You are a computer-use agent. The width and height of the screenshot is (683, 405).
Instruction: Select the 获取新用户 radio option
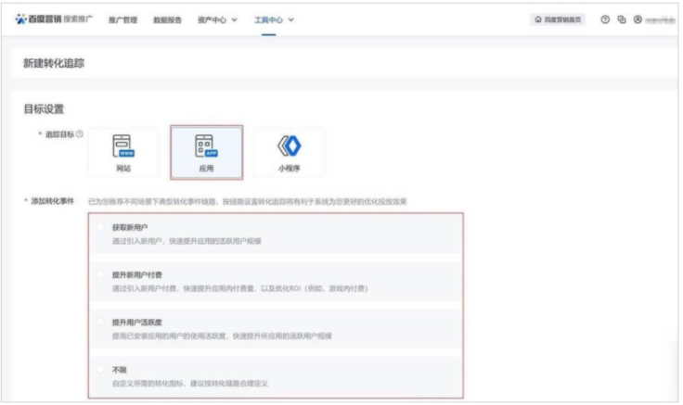(100, 227)
